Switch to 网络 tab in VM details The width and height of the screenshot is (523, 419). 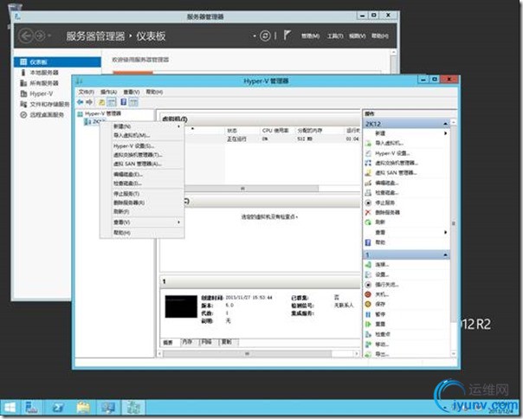207,342
